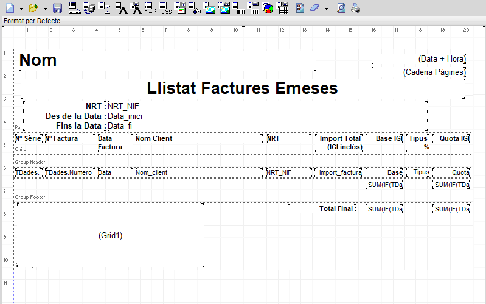Select the 'Nº Factura' column header
The image size is (486, 304).
pos(71,138)
